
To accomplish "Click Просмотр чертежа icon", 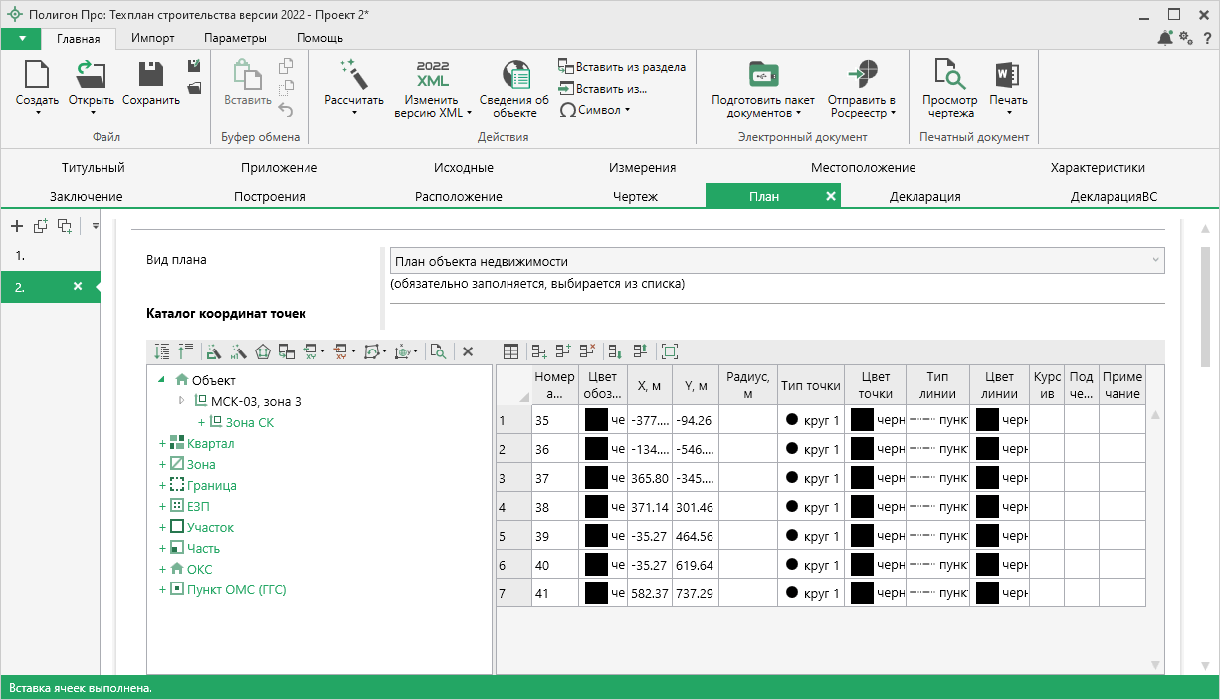I will [x=948, y=75].
